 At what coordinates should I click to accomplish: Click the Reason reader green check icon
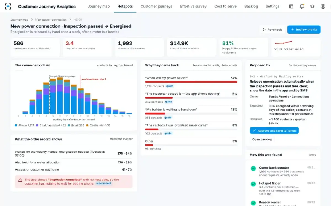(x=253, y=203)
